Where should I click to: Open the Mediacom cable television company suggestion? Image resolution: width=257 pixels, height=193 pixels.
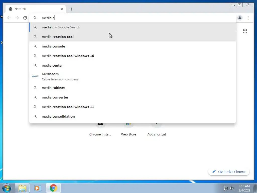pos(133,76)
